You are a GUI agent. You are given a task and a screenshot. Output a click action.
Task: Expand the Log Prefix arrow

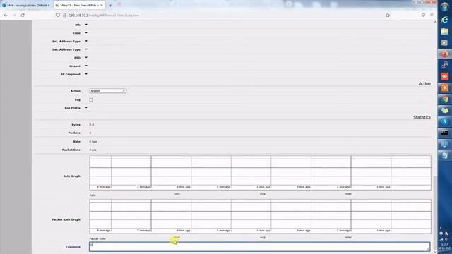pyautogui.click(x=86, y=108)
